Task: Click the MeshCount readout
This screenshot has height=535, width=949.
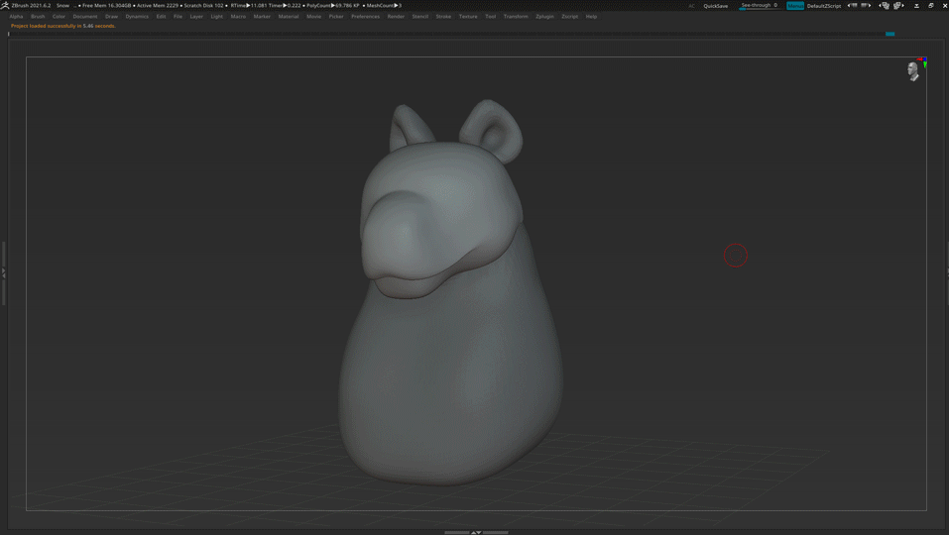Action: pyautogui.click(x=384, y=5)
